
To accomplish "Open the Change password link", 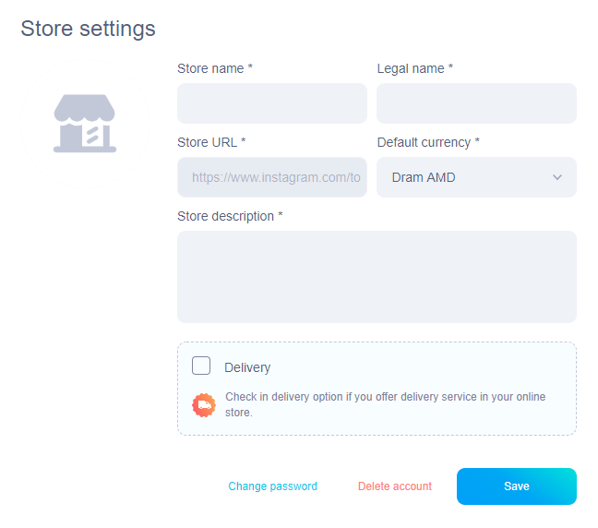I will 272,486.
